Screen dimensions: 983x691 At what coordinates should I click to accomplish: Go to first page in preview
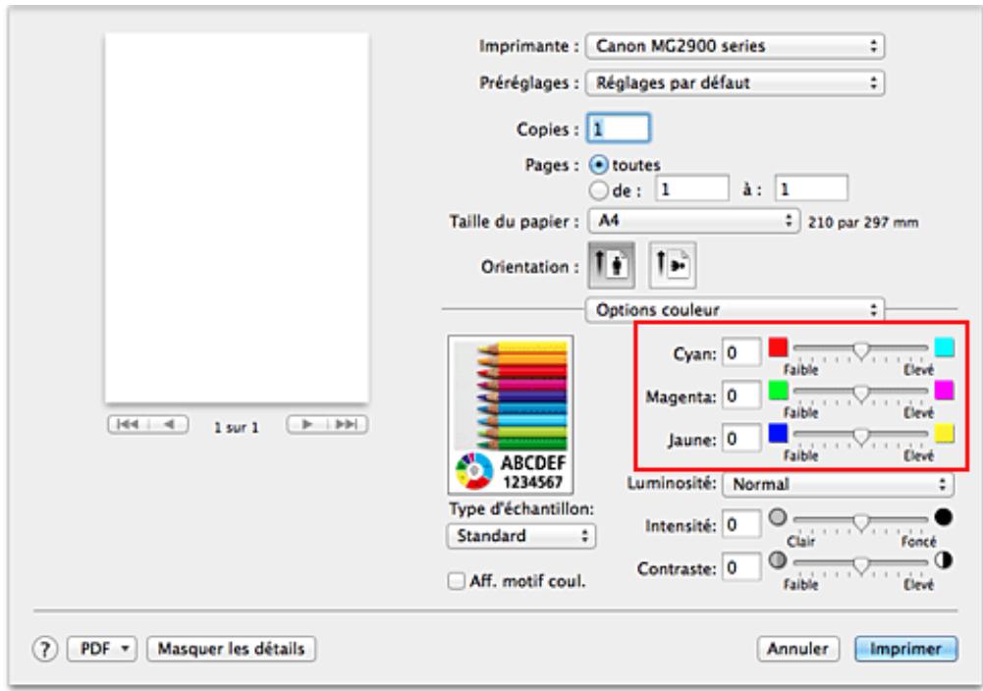128,425
